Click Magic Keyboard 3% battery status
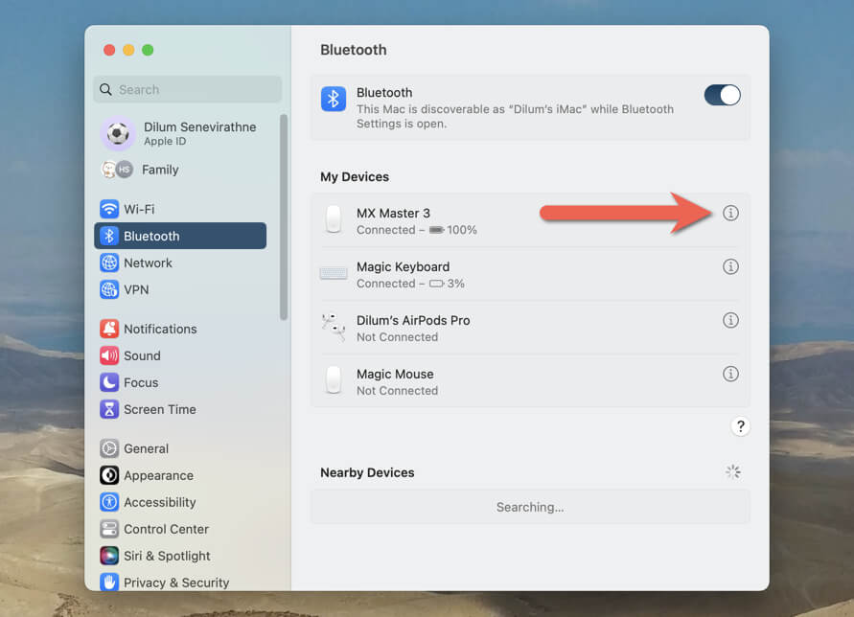The width and height of the screenshot is (854, 617). tap(447, 284)
